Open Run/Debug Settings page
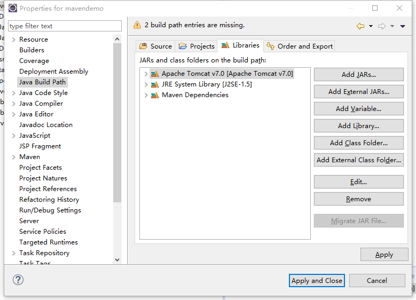The image size is (416, 300). pyautogui.click(x=50, y=210)
